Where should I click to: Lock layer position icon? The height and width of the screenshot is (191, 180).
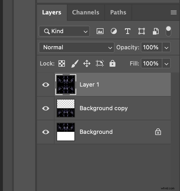(x=87, y=64)
